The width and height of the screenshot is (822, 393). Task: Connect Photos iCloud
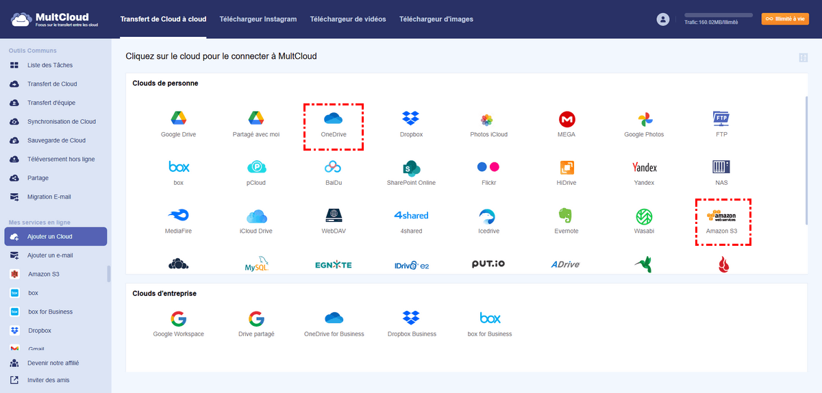pos(488,125)
